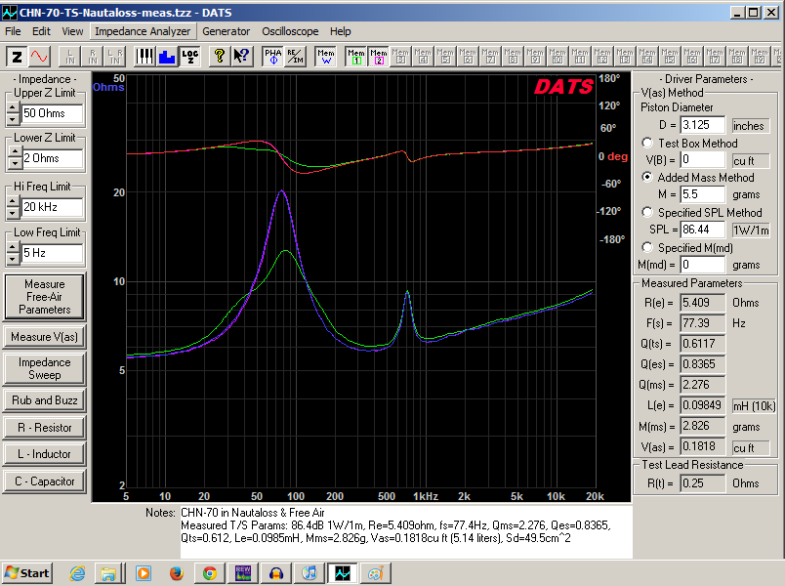Open the Help menu

click(x=341, y=31)
